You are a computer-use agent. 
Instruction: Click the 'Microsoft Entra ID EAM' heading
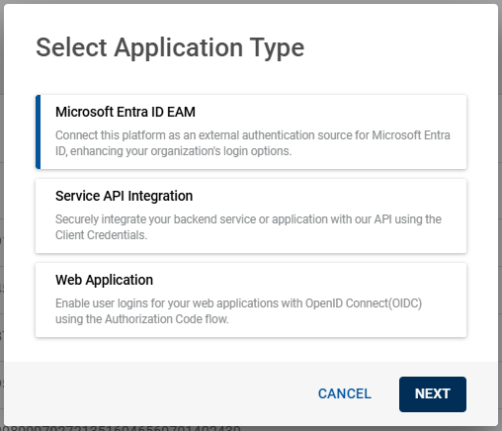point(125,112)
